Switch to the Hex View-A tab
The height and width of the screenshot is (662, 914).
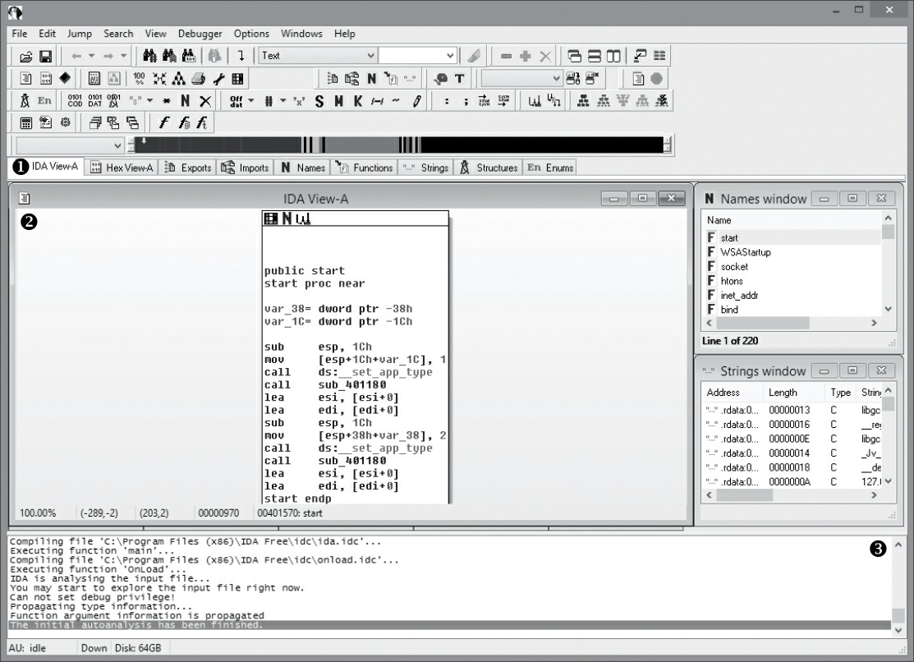(122, 168)
